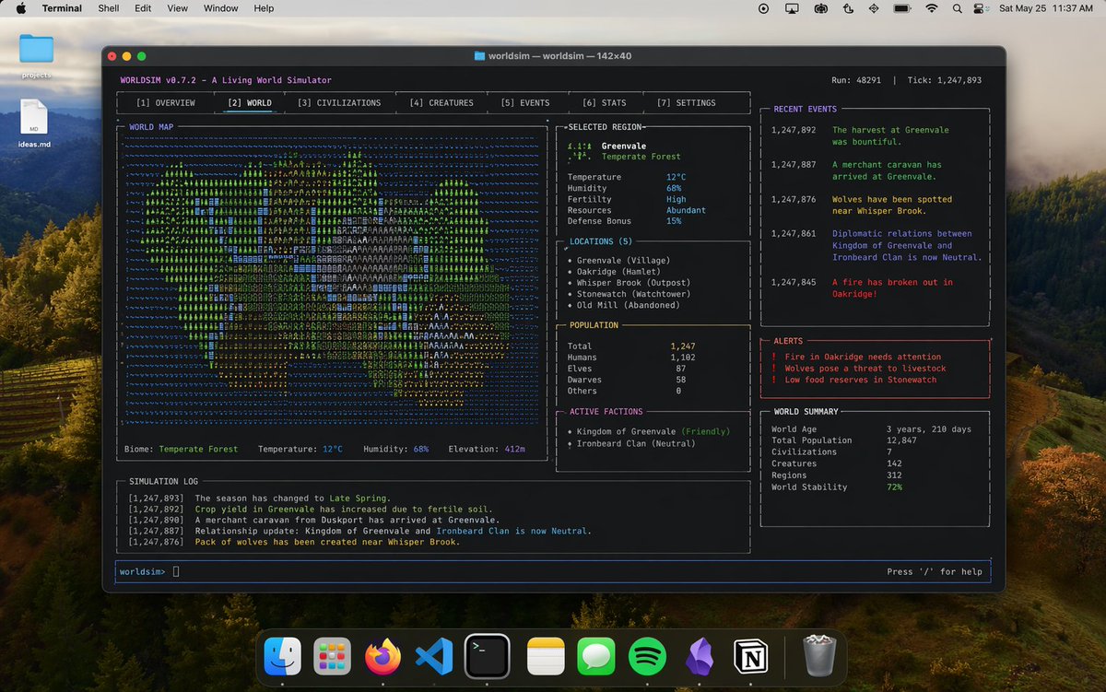
Task: Open the View menu in the menu bar
Action: pyautogui.click(x=177, y=8)
